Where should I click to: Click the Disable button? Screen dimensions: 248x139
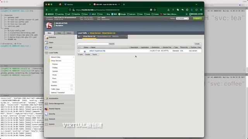(x=88, y=54)
